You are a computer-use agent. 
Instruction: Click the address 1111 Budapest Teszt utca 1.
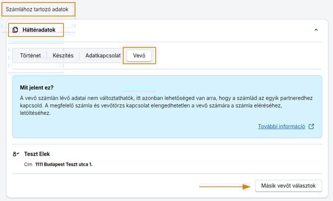coord(64,164)
